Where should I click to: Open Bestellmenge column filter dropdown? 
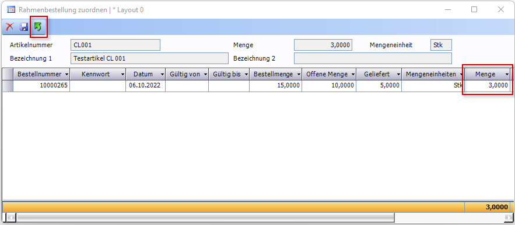tap(299, 75)
